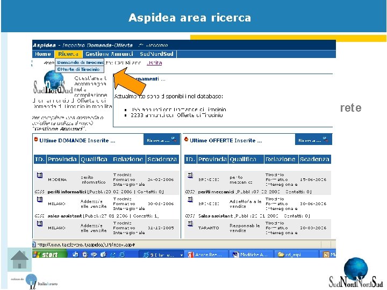This screenshot has width=387, height=290.
Task: Click periti informatici announcement title
Action: (x=67, y=192)
